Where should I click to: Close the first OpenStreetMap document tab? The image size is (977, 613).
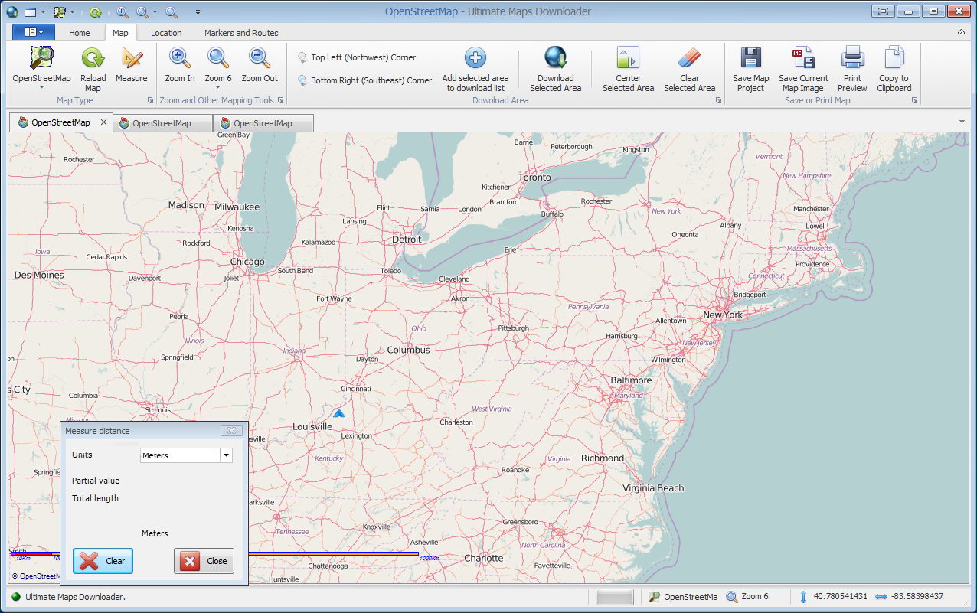pyautogui.click(x=103, y=122)
